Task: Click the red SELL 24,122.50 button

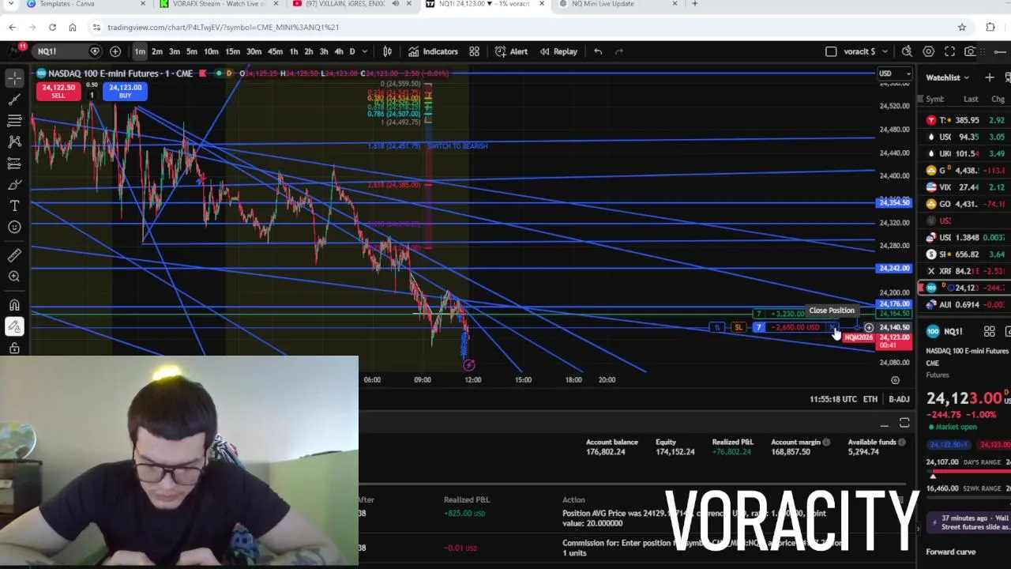Action: point(58,92)
